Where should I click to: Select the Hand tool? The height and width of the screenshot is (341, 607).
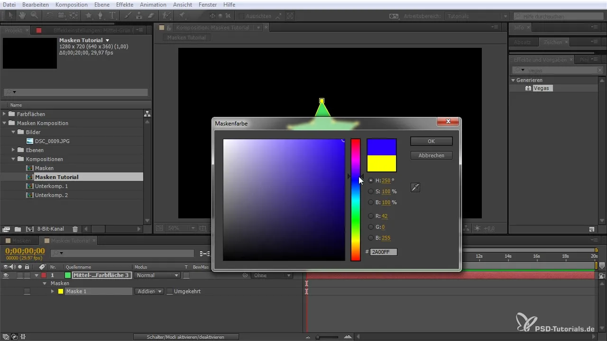click(x=22, y=15)
